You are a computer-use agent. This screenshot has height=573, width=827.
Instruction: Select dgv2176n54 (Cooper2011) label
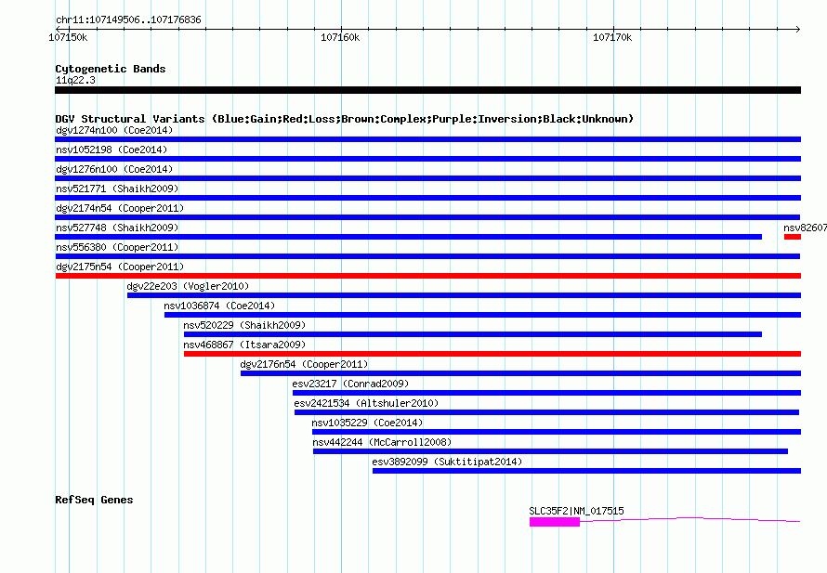(305, 364)
